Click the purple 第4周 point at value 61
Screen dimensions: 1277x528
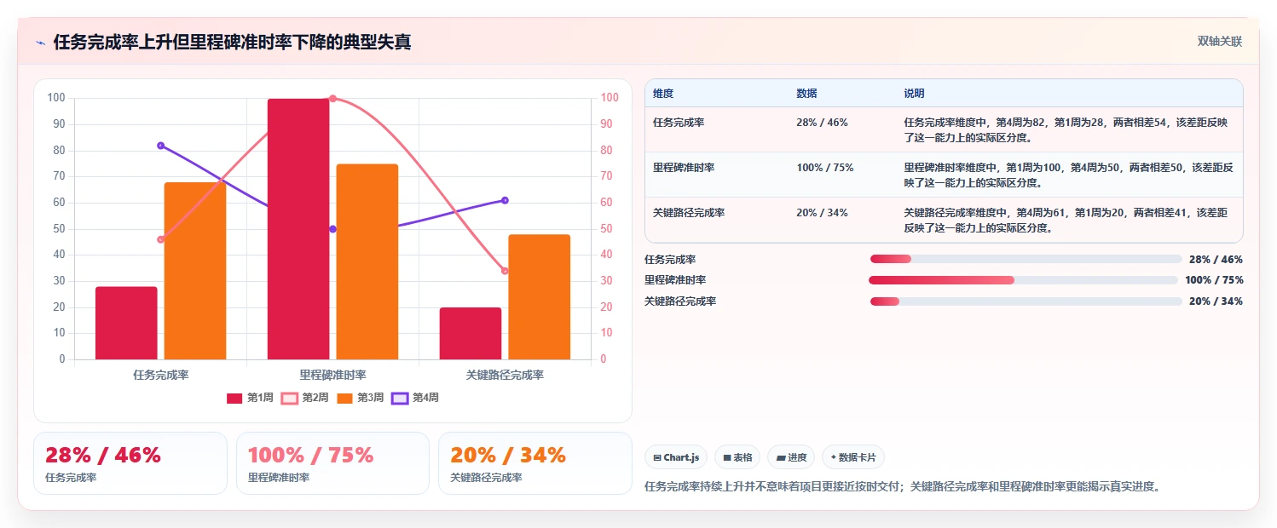click(x=505, y=200)
